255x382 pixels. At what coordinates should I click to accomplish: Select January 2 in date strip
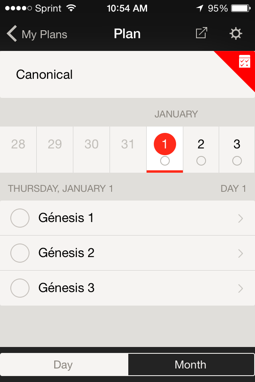click(201, 149)
